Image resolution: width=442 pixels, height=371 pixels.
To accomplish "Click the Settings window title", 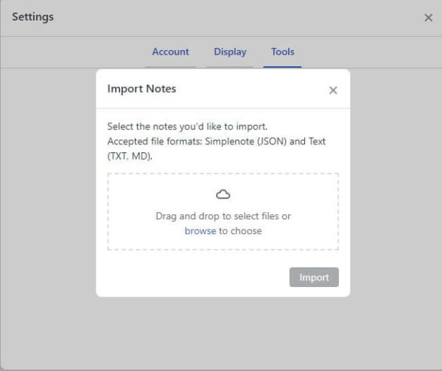I will 32,16.
